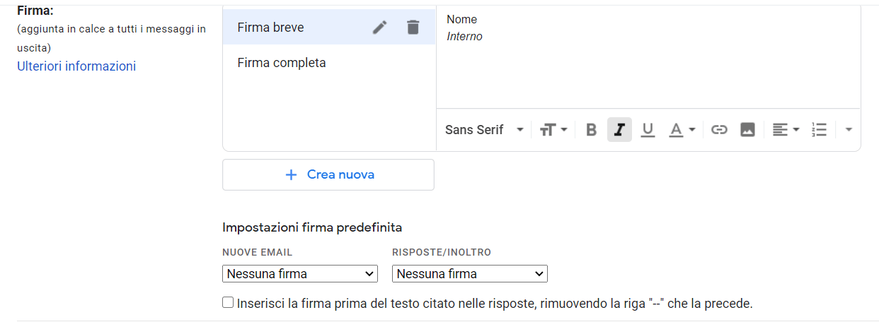Apply underline formatting to signature text
Viewport: 879px width, 322px height.
point(648,130)
